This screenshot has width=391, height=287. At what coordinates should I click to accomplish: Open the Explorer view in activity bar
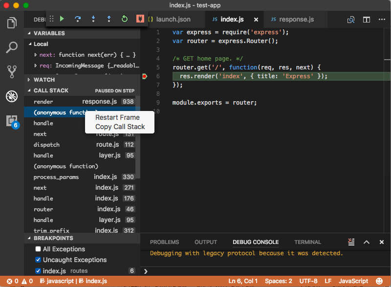(x=12, y=22)
